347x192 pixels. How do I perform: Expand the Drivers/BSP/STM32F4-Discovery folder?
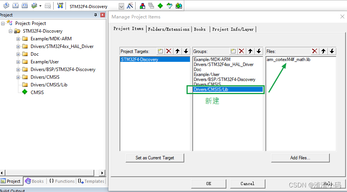[x=18, y=70]
